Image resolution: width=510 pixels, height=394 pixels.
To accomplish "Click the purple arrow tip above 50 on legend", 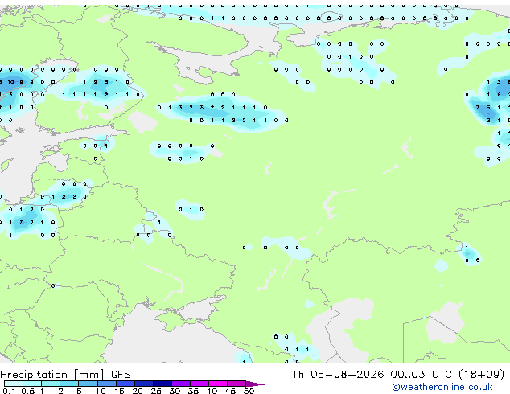I will 255,384.
